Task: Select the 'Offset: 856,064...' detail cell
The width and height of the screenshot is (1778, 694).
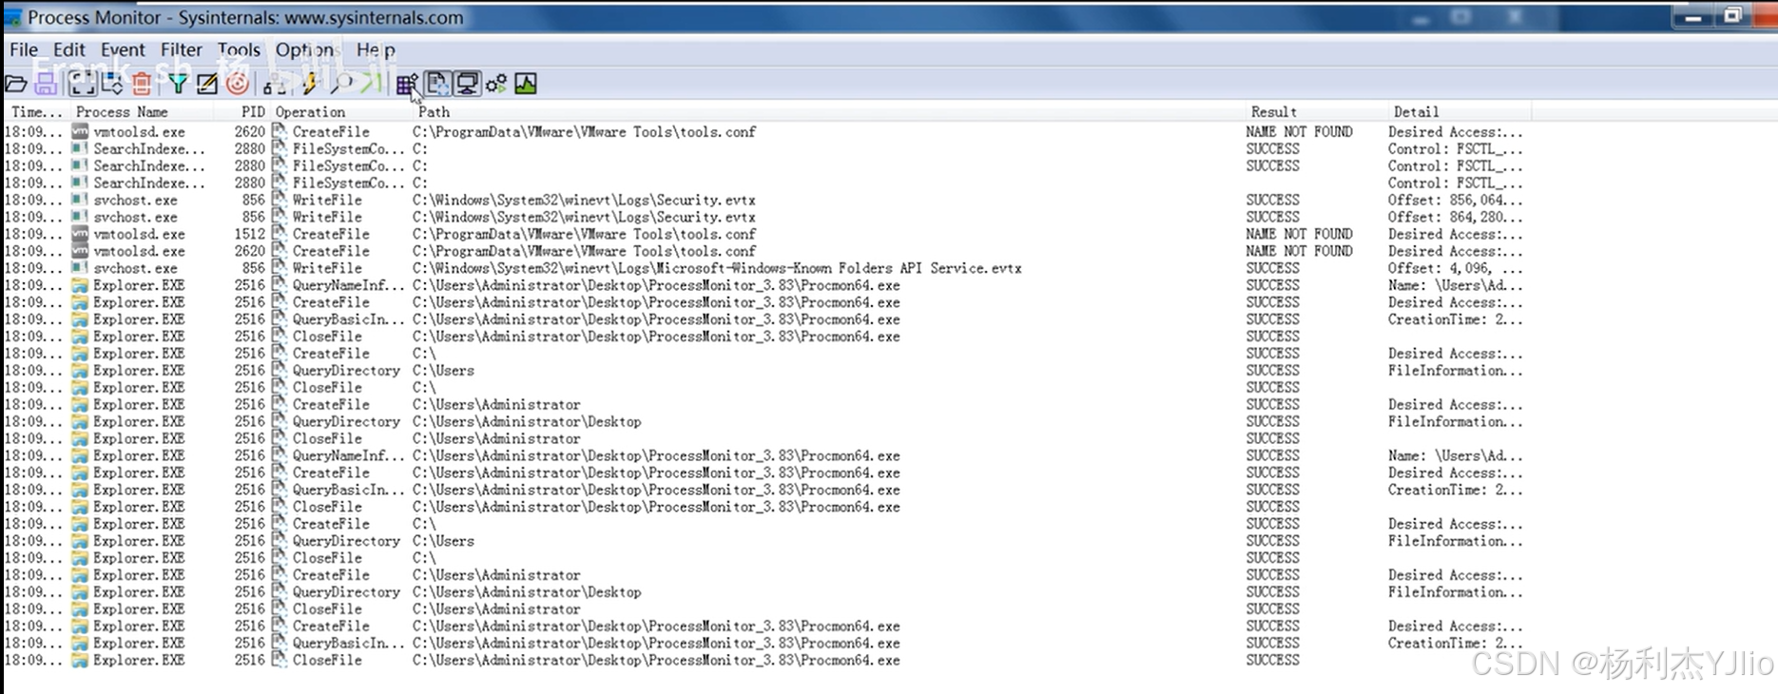Action: pyautogui.click(x=1455, y=200)
